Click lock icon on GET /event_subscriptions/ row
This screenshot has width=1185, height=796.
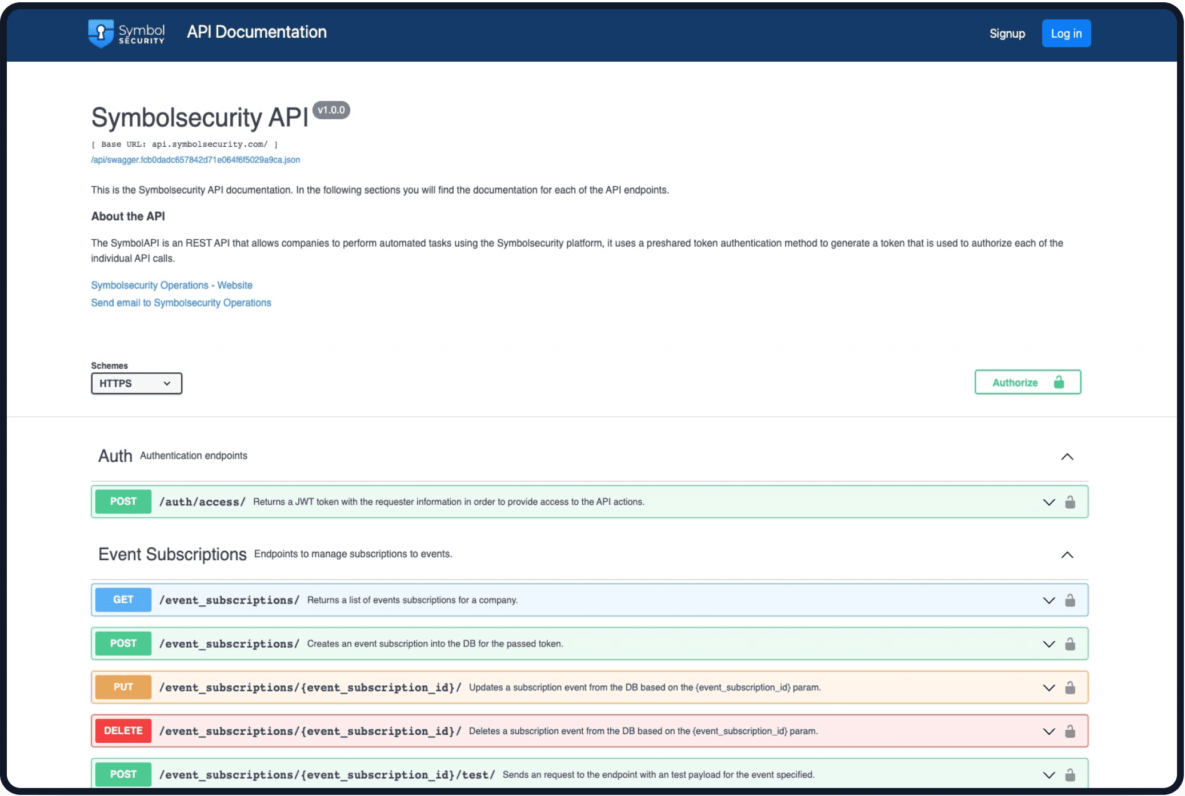(x=1070, y=600)
